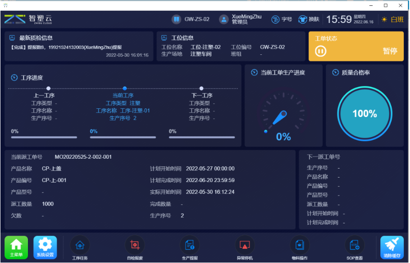Open 系统设置 gear icon
Image resolution: width=410 pixels, height=263 pixels.
[45, 247]
